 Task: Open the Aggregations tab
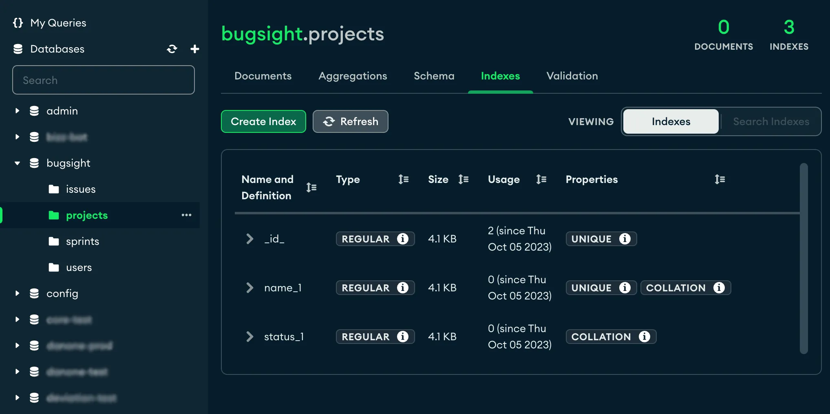353,76
